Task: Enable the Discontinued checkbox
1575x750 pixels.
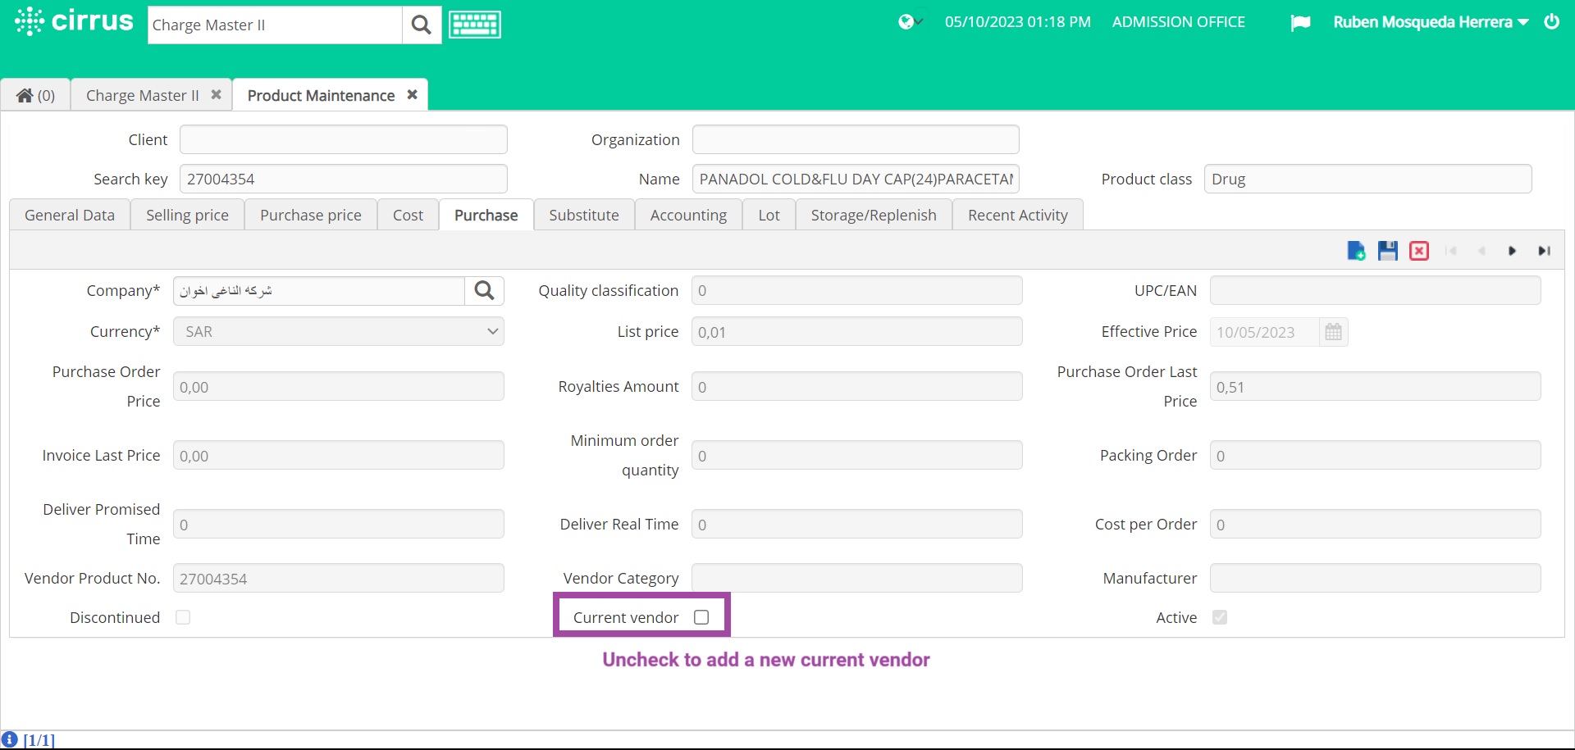Action: (182, 617)
